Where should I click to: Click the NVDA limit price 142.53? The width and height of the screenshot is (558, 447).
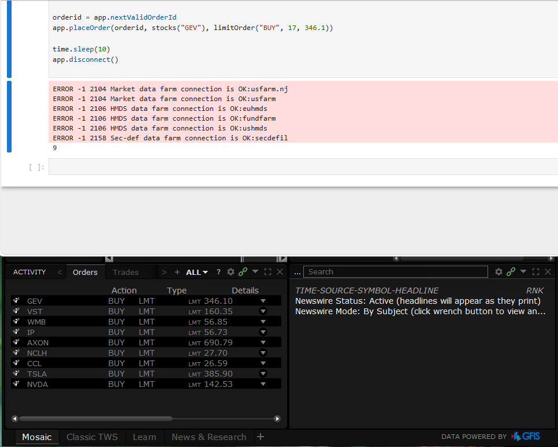[x=218, y=385]
